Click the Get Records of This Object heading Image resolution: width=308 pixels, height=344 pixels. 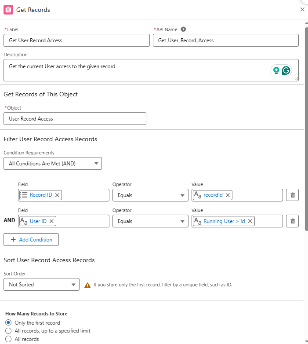click(41, 94)
